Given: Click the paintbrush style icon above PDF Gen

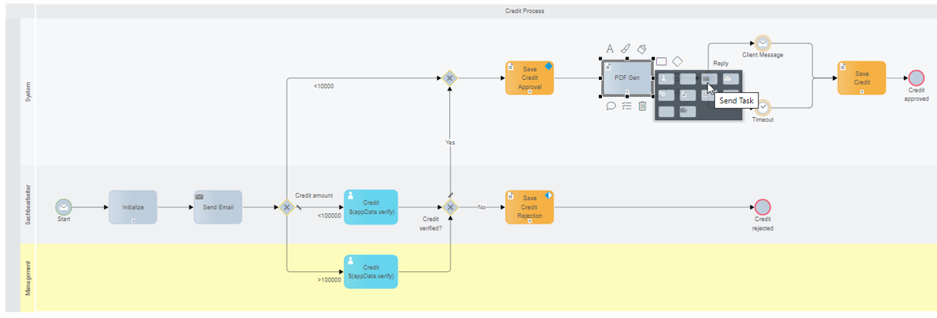Looking at the screenshot, I should click(626, 49).
